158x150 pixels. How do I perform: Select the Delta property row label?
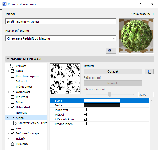[59, 105]
